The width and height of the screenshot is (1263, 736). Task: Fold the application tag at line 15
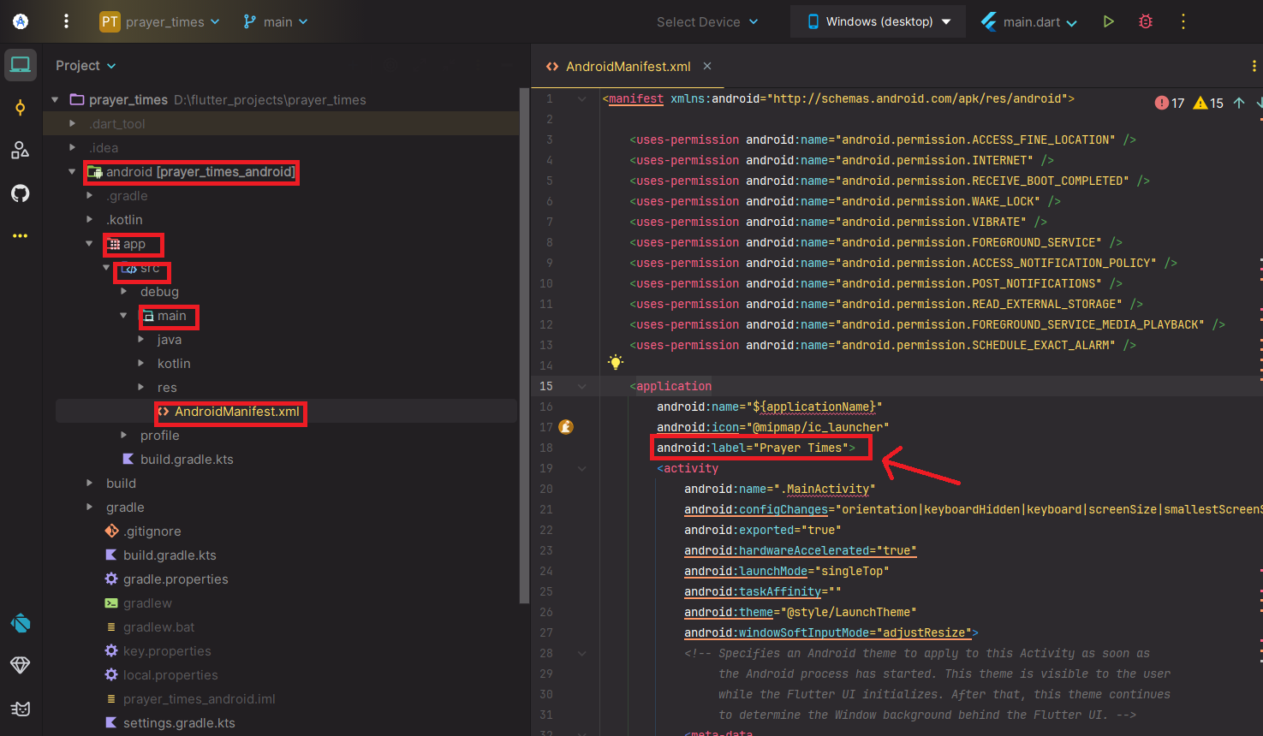point(582,386)
